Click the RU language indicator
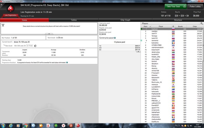 176,125
